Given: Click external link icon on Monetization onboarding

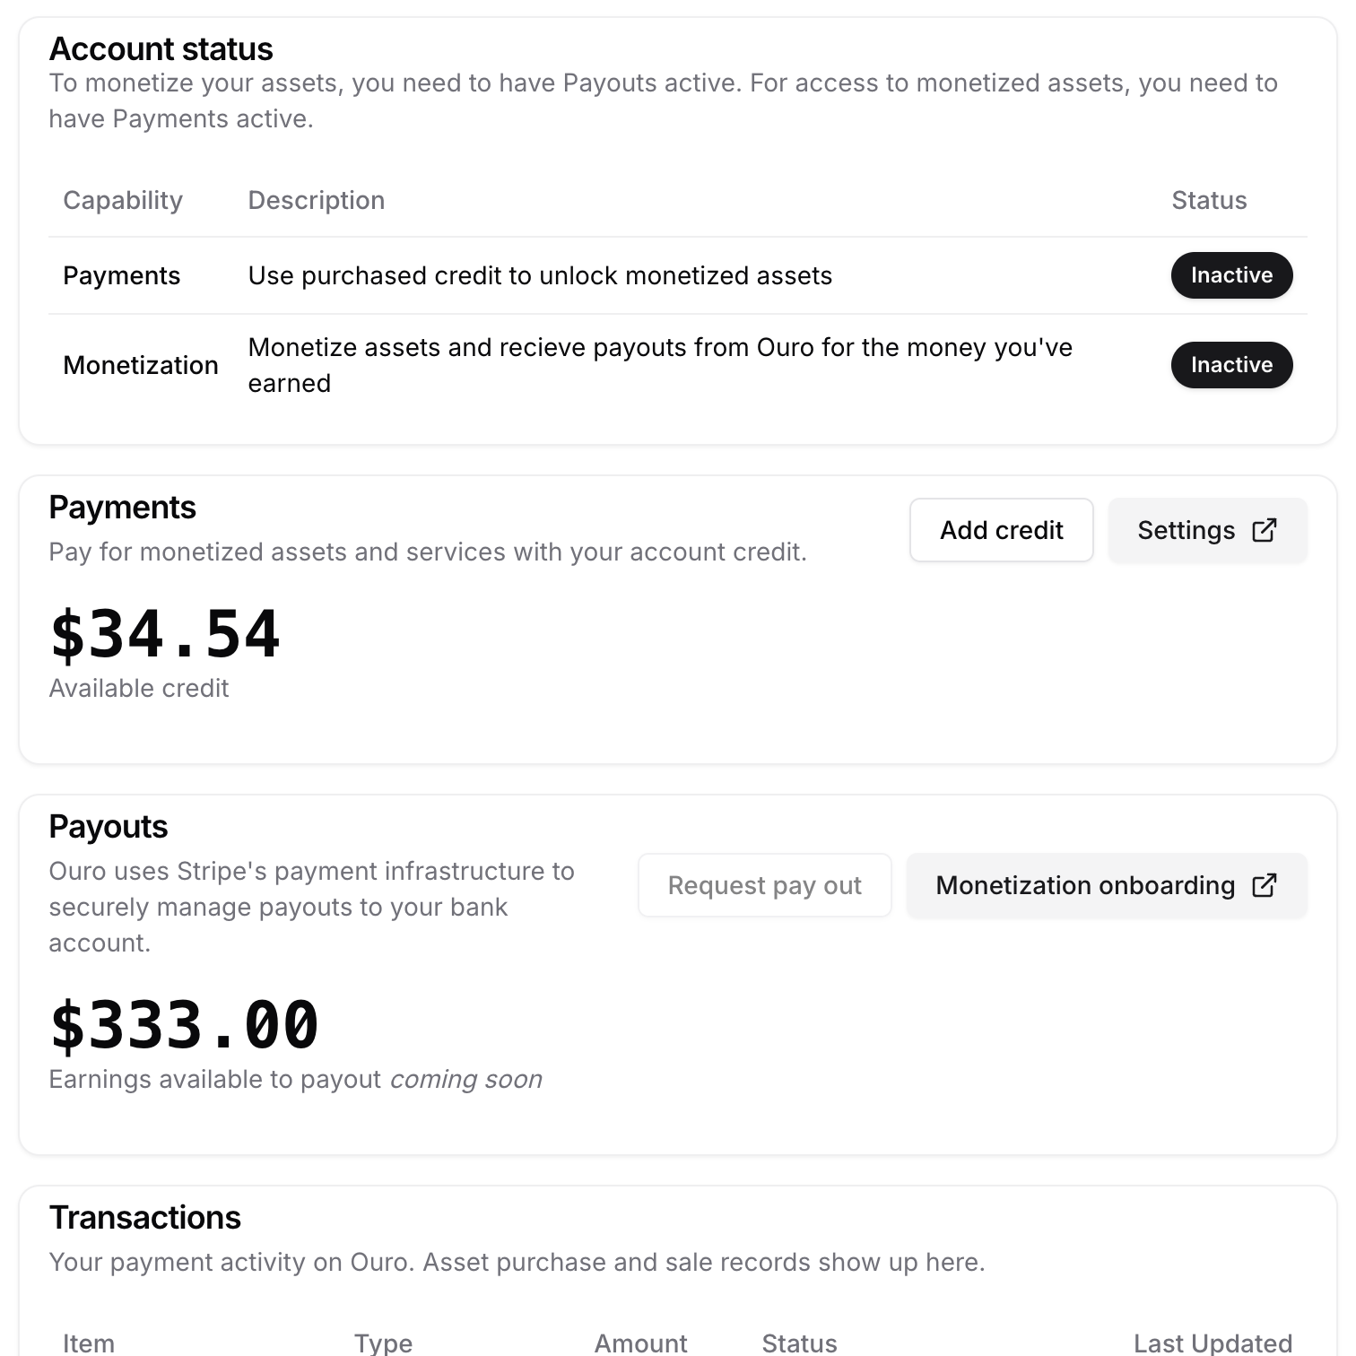Looking at the screenshot, I should 1264,885.
